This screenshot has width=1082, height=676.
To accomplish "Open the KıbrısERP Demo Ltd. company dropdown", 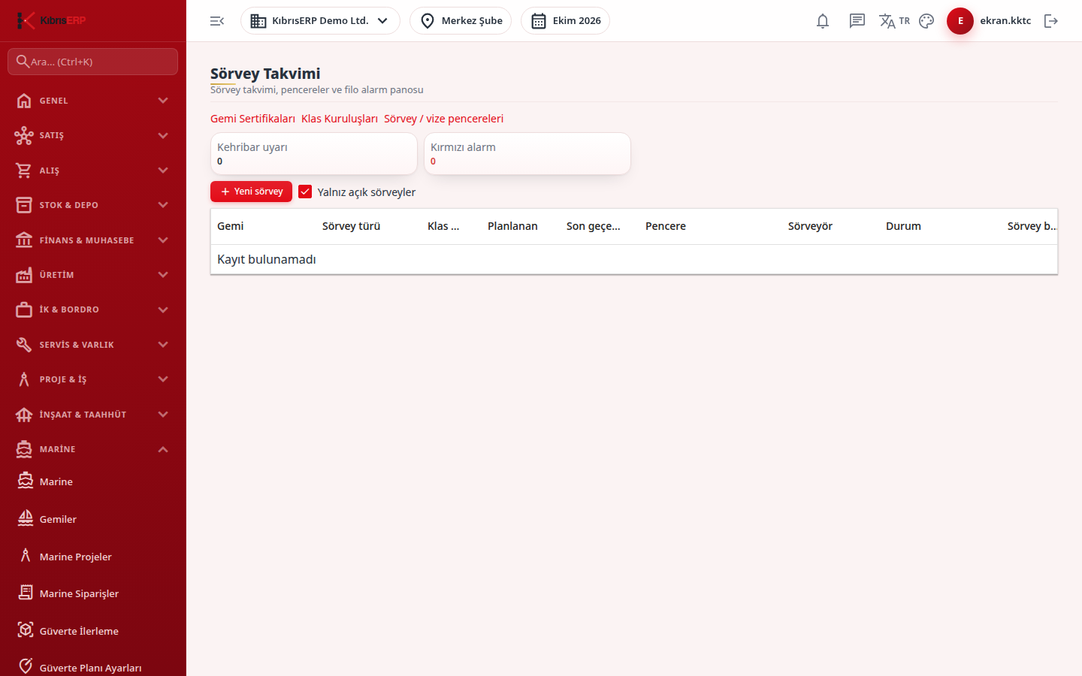I will click(x=320, y=21).
